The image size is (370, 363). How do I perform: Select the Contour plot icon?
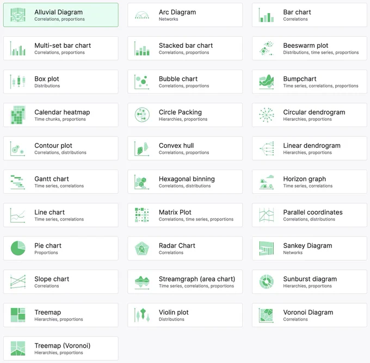click(x=18, y=148)
